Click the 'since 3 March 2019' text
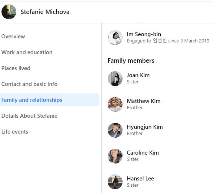Viewport: 214px width, 193px height. point(189,41)
